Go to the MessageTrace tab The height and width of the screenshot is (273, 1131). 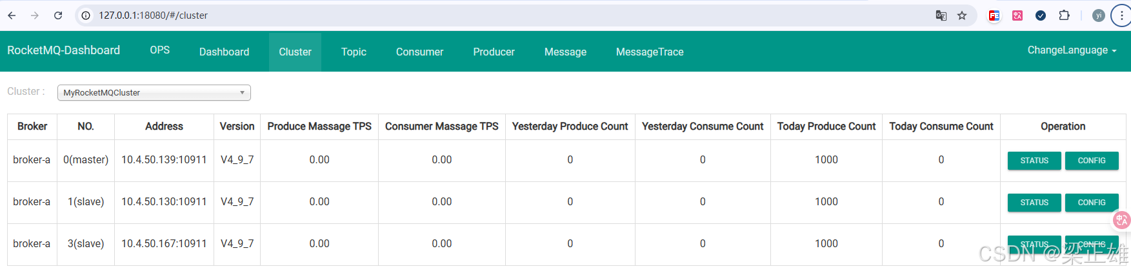[x=650, y=52]
